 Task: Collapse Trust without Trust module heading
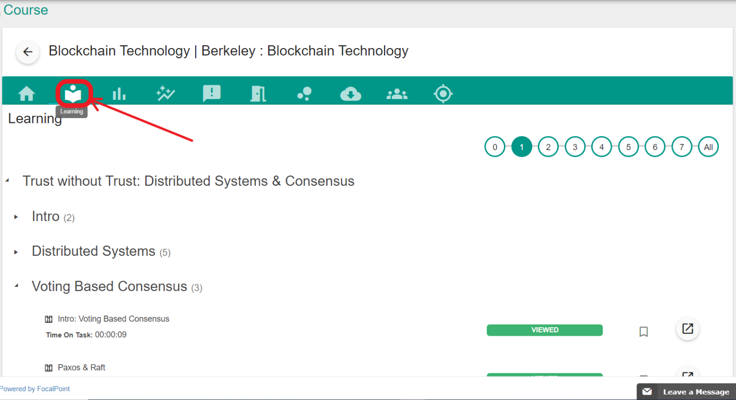pos(7,181)
